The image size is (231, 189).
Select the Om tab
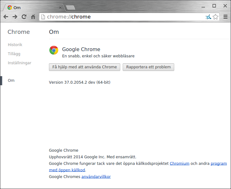coord(34,8)
